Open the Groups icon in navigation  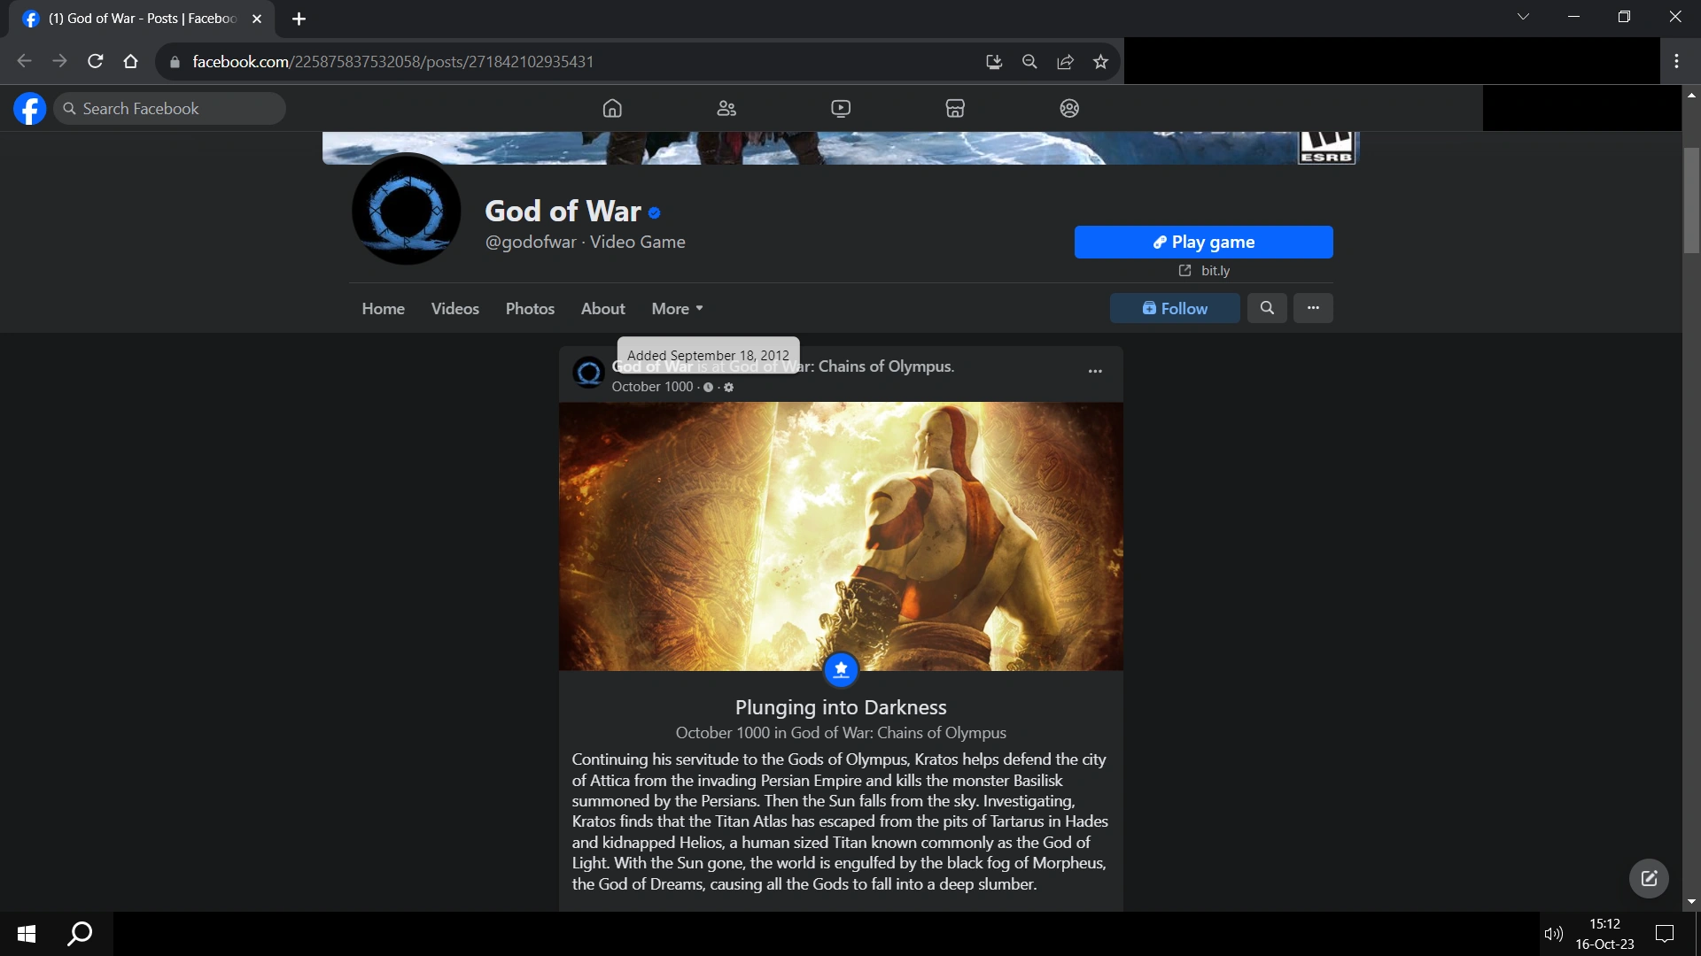coord(1069,108)
